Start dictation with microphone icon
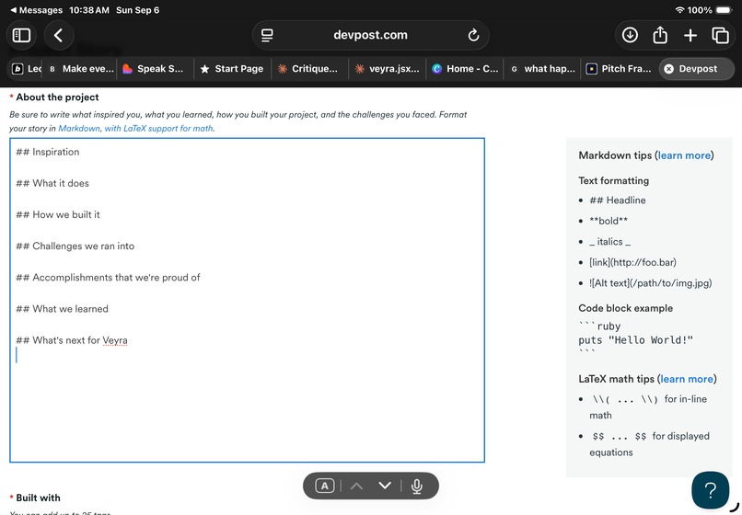The height and width of the screenshot is (515, 742). (417, 486)
